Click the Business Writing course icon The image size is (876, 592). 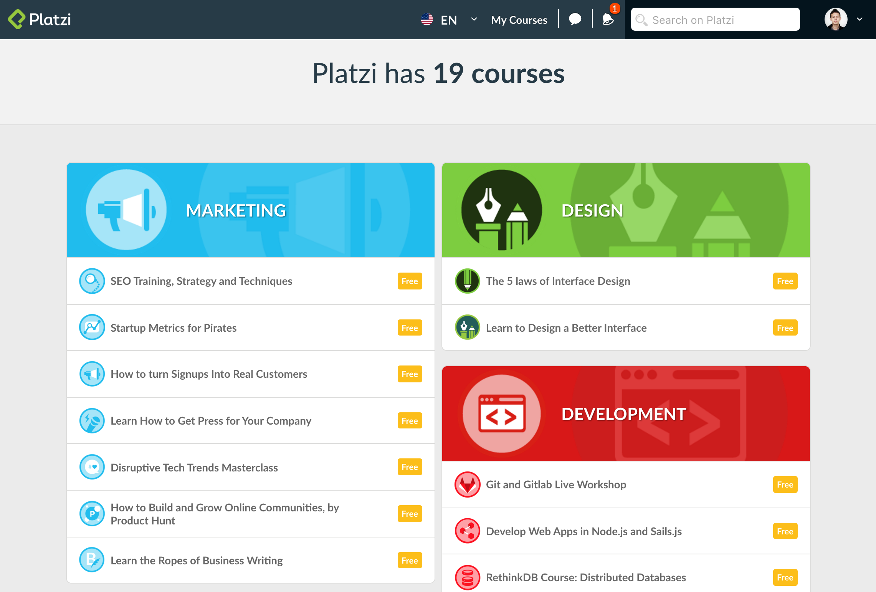(92, 560)
